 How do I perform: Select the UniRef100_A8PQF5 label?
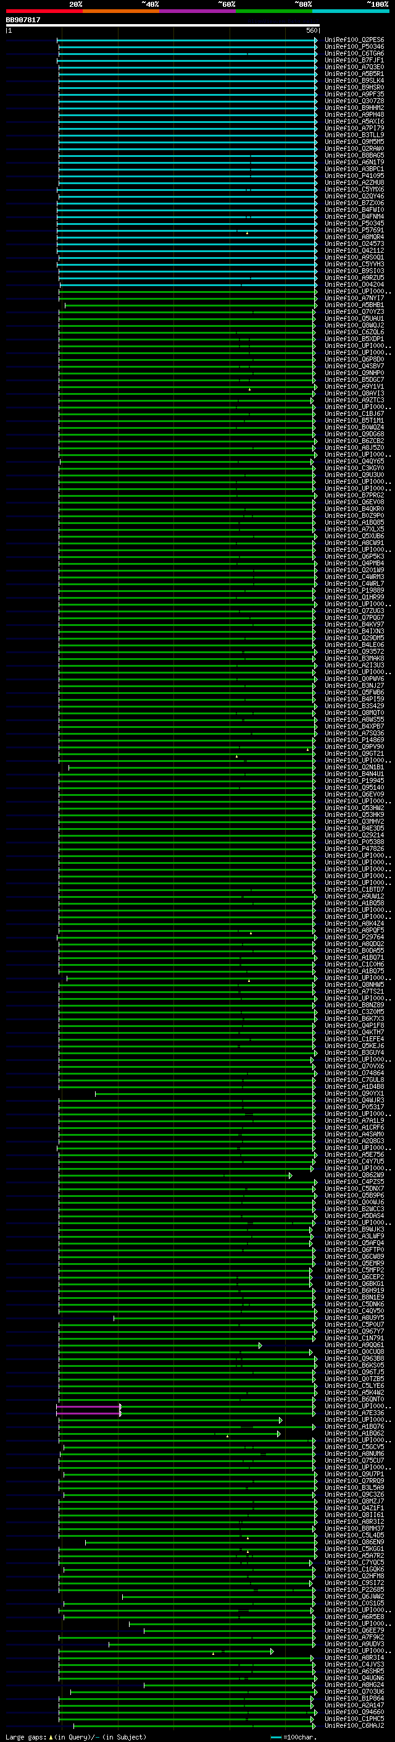[354, 930]
